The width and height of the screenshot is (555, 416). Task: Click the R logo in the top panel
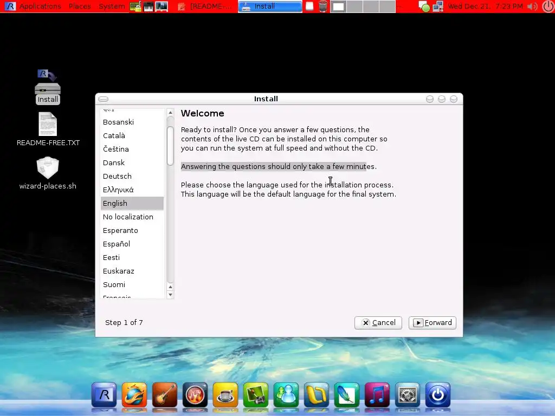[10, 6]
